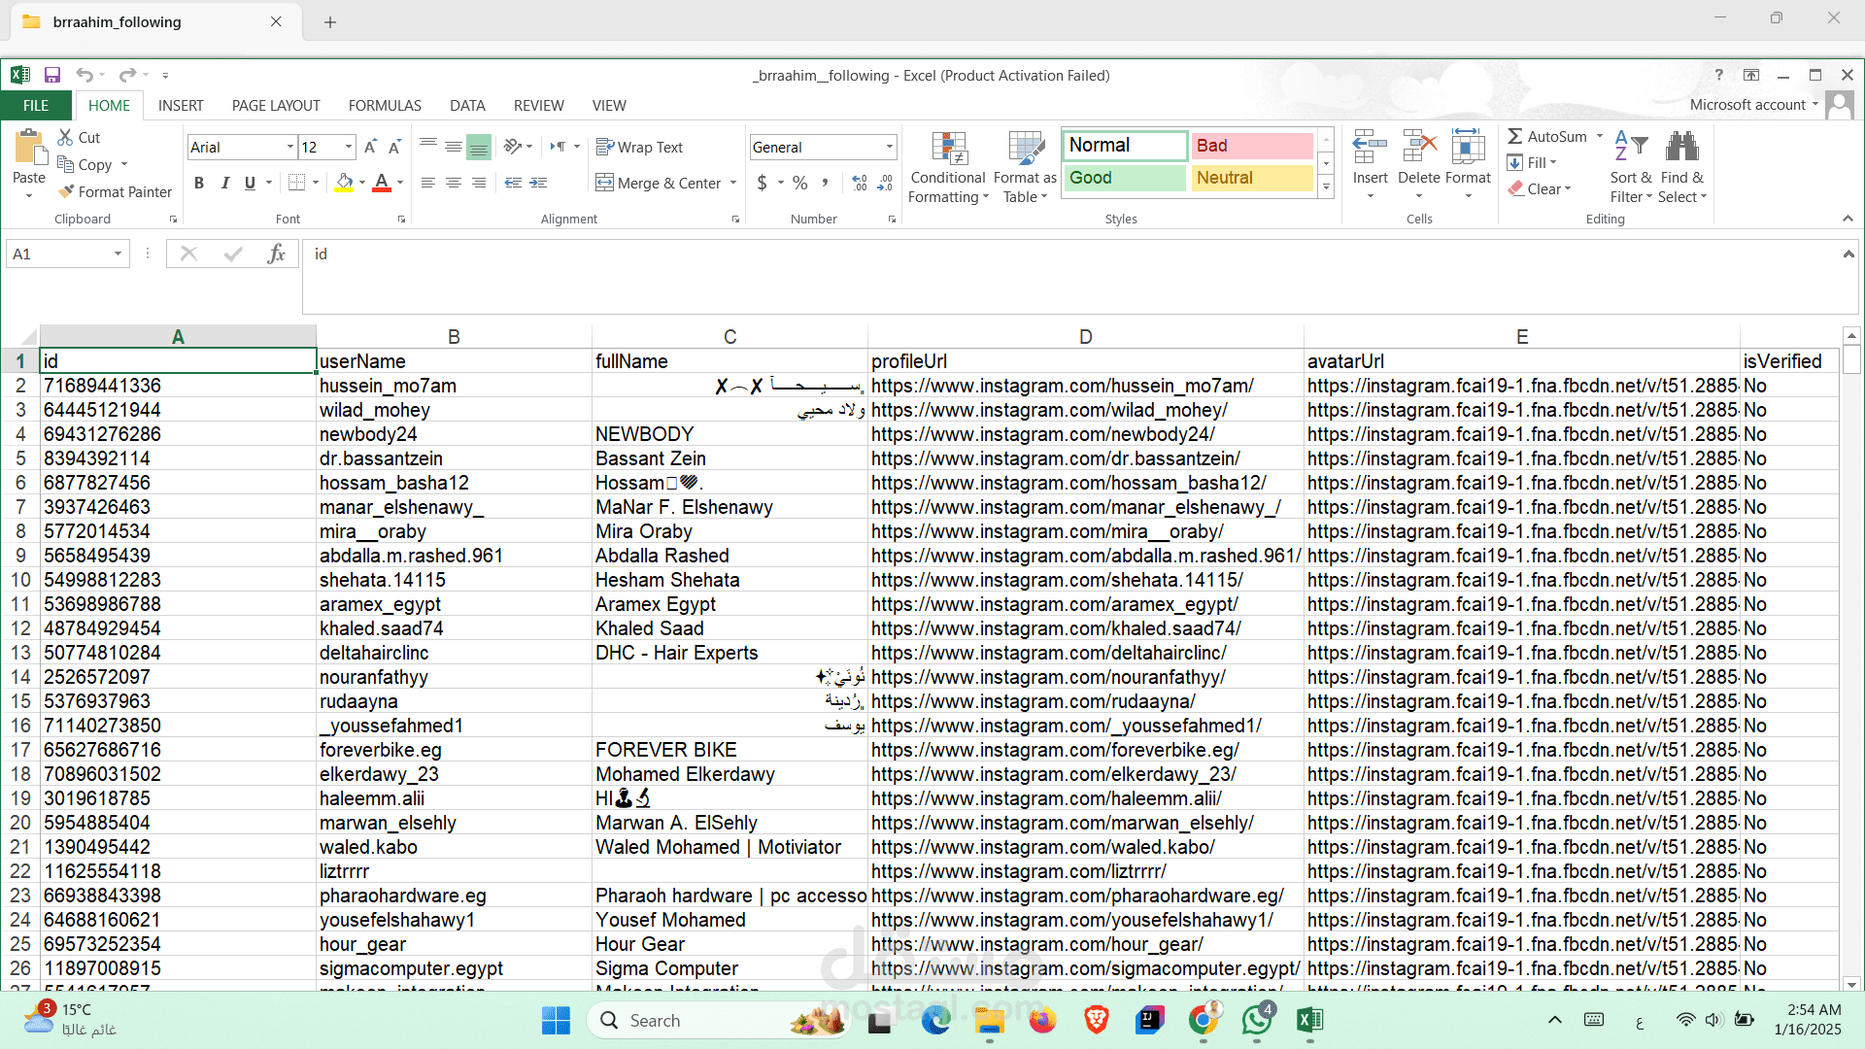
Task: Switch to the FORMULAS ribbon tab
Action: tap(385, 106)
